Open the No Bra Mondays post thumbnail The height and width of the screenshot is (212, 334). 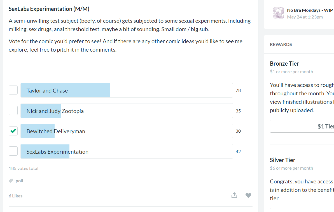[x=278, y=13]
